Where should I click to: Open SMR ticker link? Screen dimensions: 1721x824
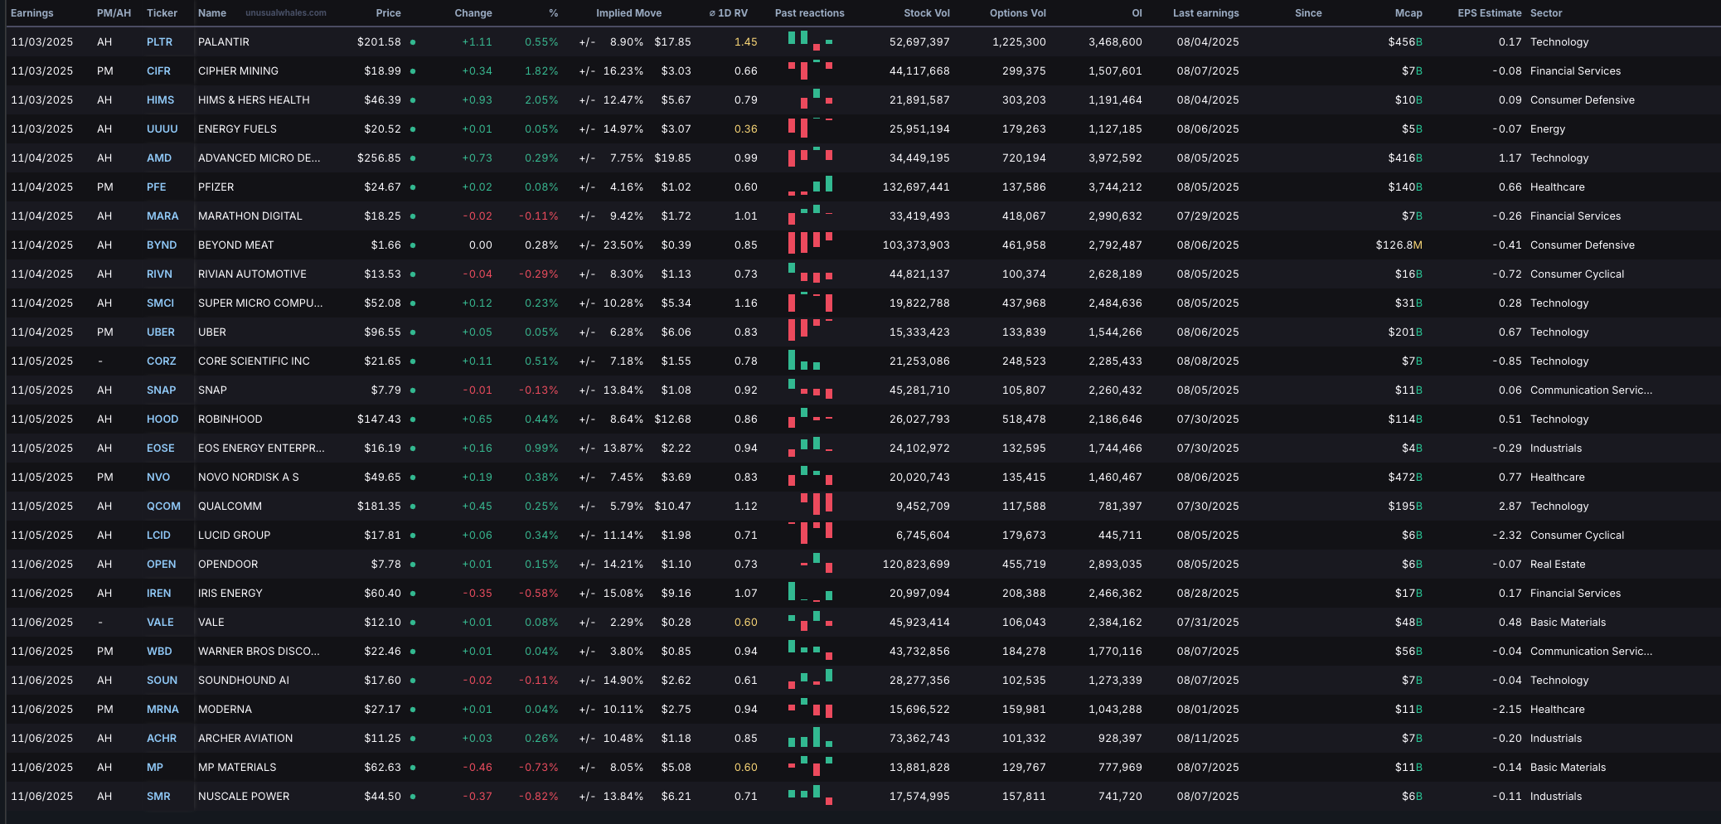(158, 797)
